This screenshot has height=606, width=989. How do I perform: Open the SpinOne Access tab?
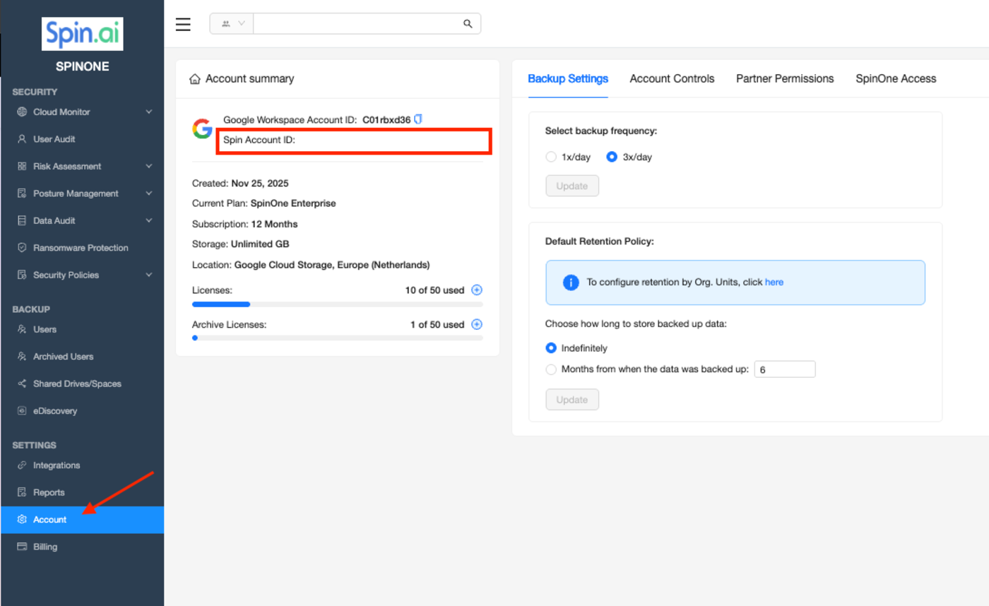pos(896,78)
